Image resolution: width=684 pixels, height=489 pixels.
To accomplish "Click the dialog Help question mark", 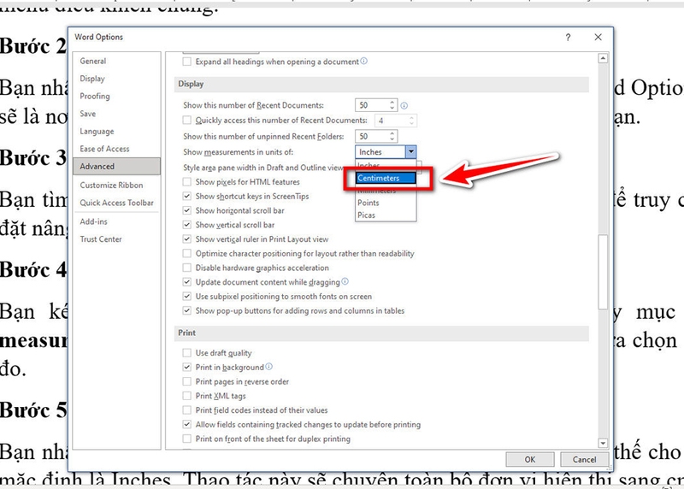I will click(x=568, y=38).
